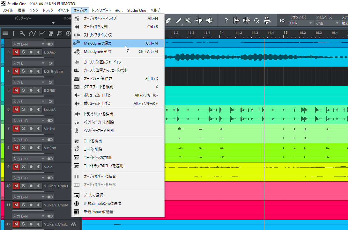Solo the EGRhythm track
The width and height of the screenshot is (348, 230).
pyautogui.click(x=23, y=71)
